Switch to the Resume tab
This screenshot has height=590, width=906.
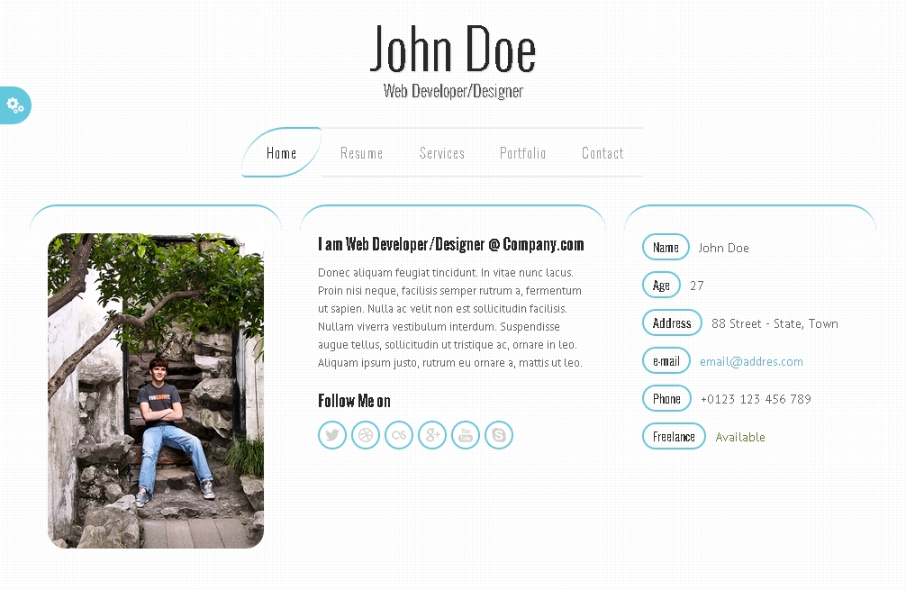[362, 153]
